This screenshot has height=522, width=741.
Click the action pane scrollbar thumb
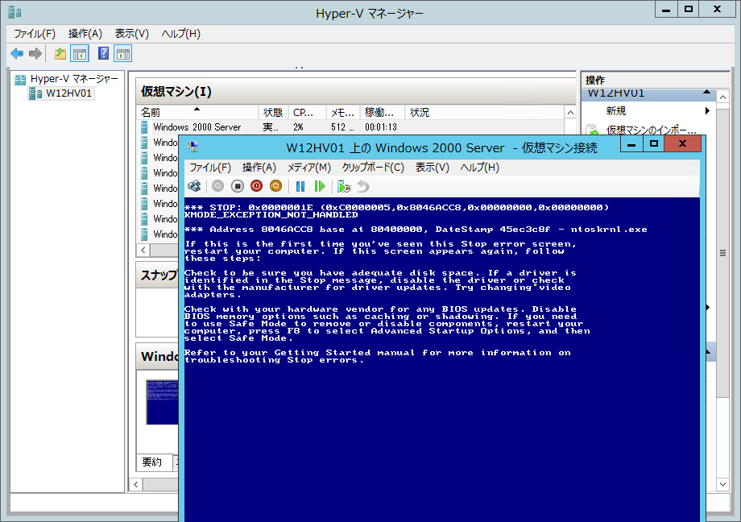coord(723,253)
